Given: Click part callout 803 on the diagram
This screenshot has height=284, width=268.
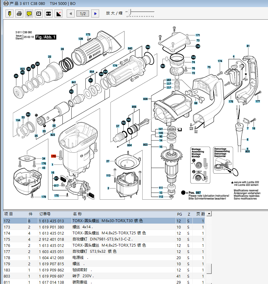Looking at the screenshot, I should (145, 144).
